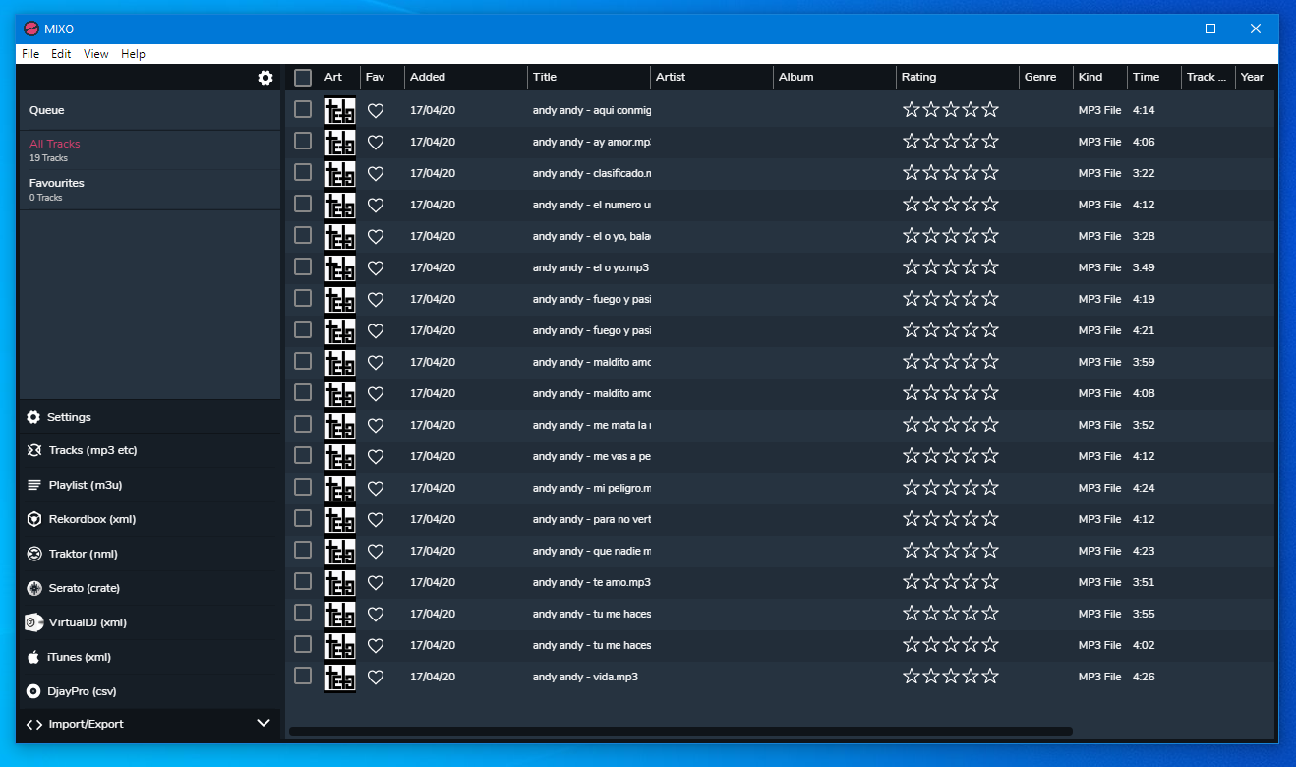Click the iTunes (xml) apple icon
This screenshot has width=1296, height=767.
(x=33, y=657)
